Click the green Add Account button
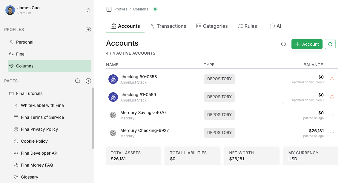Viewport: 350px width, 183px height. (307, 44)
